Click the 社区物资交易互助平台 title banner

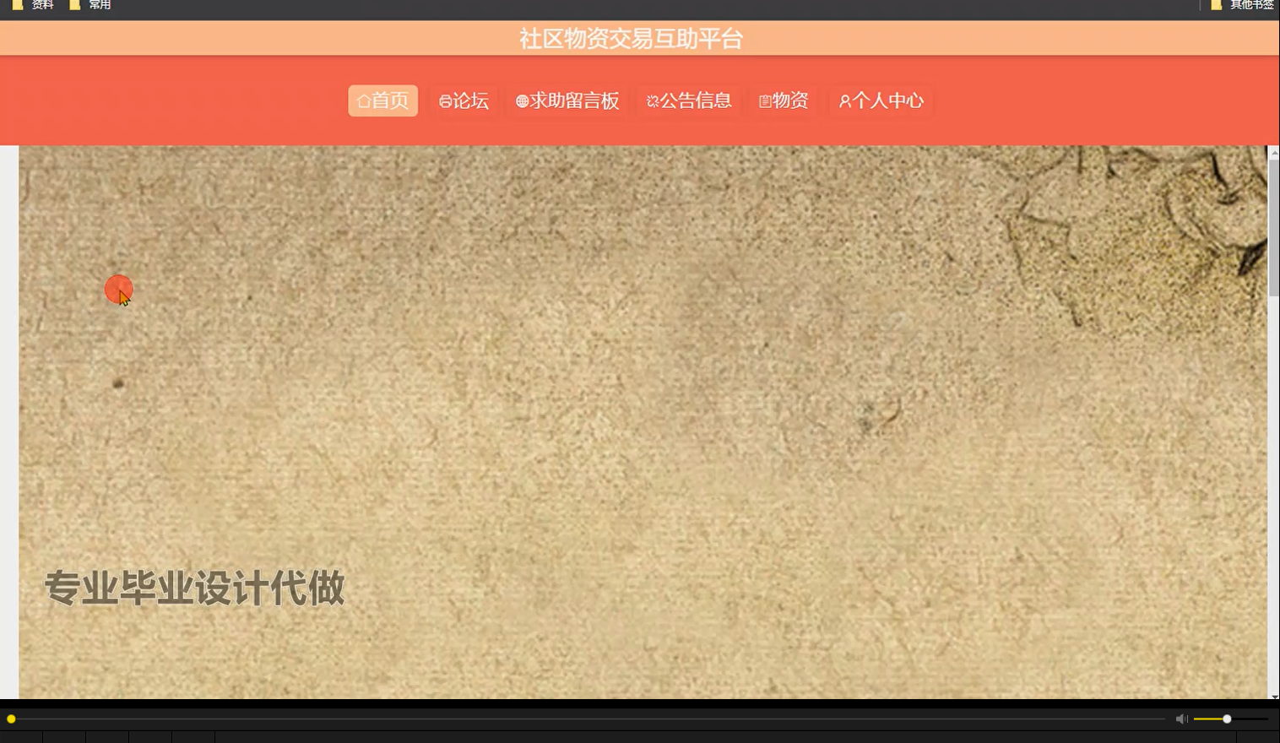point(629,38)
